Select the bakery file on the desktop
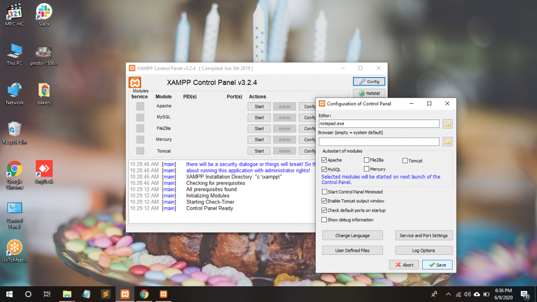 click(x=44, y=93)
